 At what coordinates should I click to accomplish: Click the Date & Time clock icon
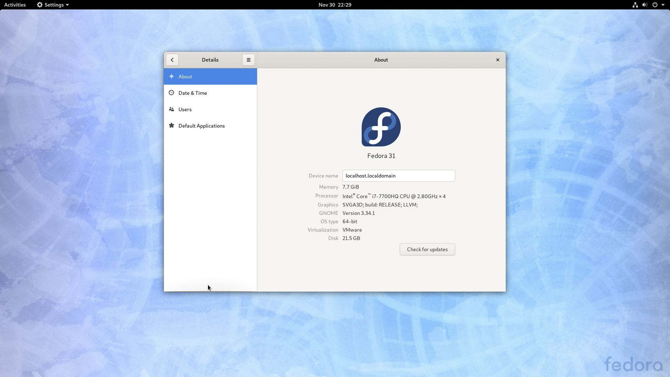pos(171,93)
